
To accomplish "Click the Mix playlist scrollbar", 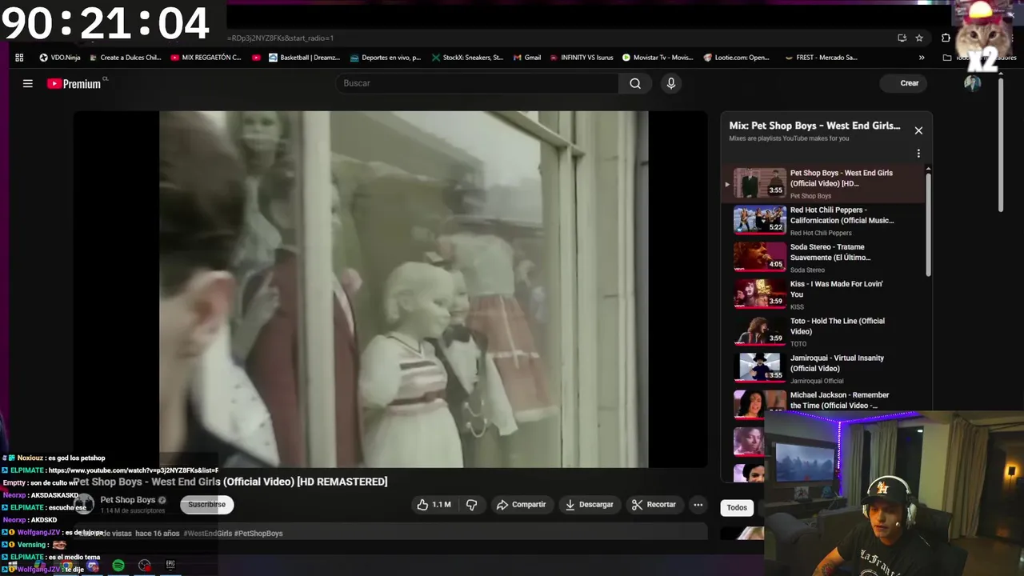I will pyautogui.click(x=928, y=224).
